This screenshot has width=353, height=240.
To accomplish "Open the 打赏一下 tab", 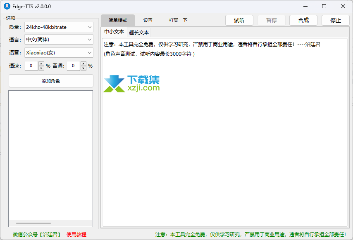I will click(x=178, y=21).
